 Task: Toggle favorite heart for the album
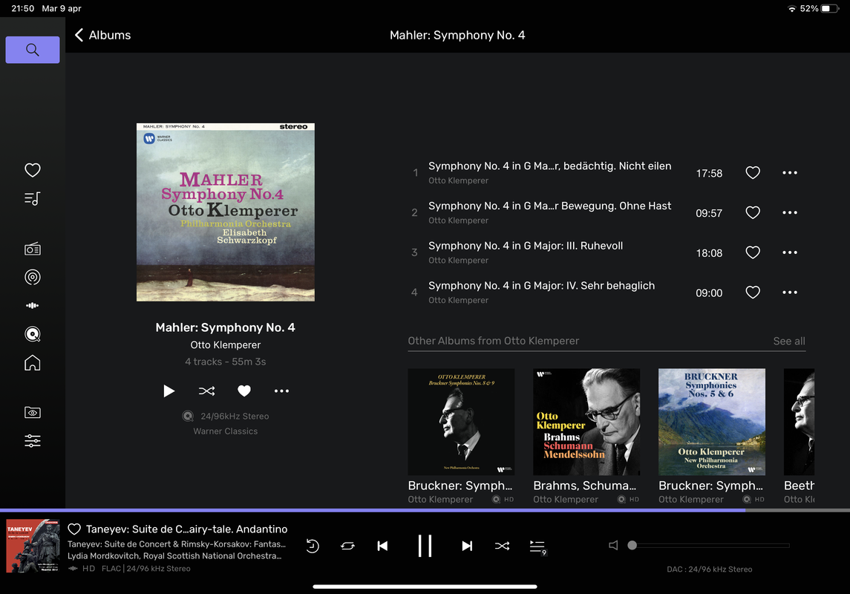point(244,391)
